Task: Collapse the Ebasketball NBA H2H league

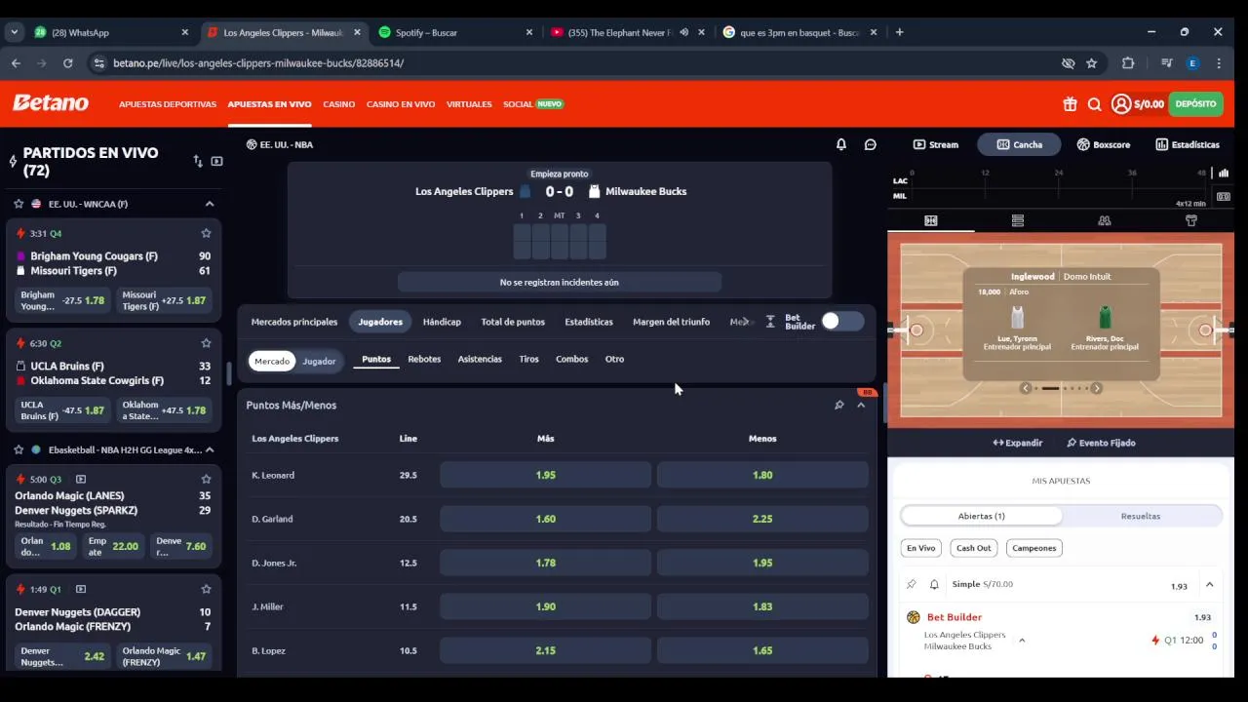Action: 210,449
